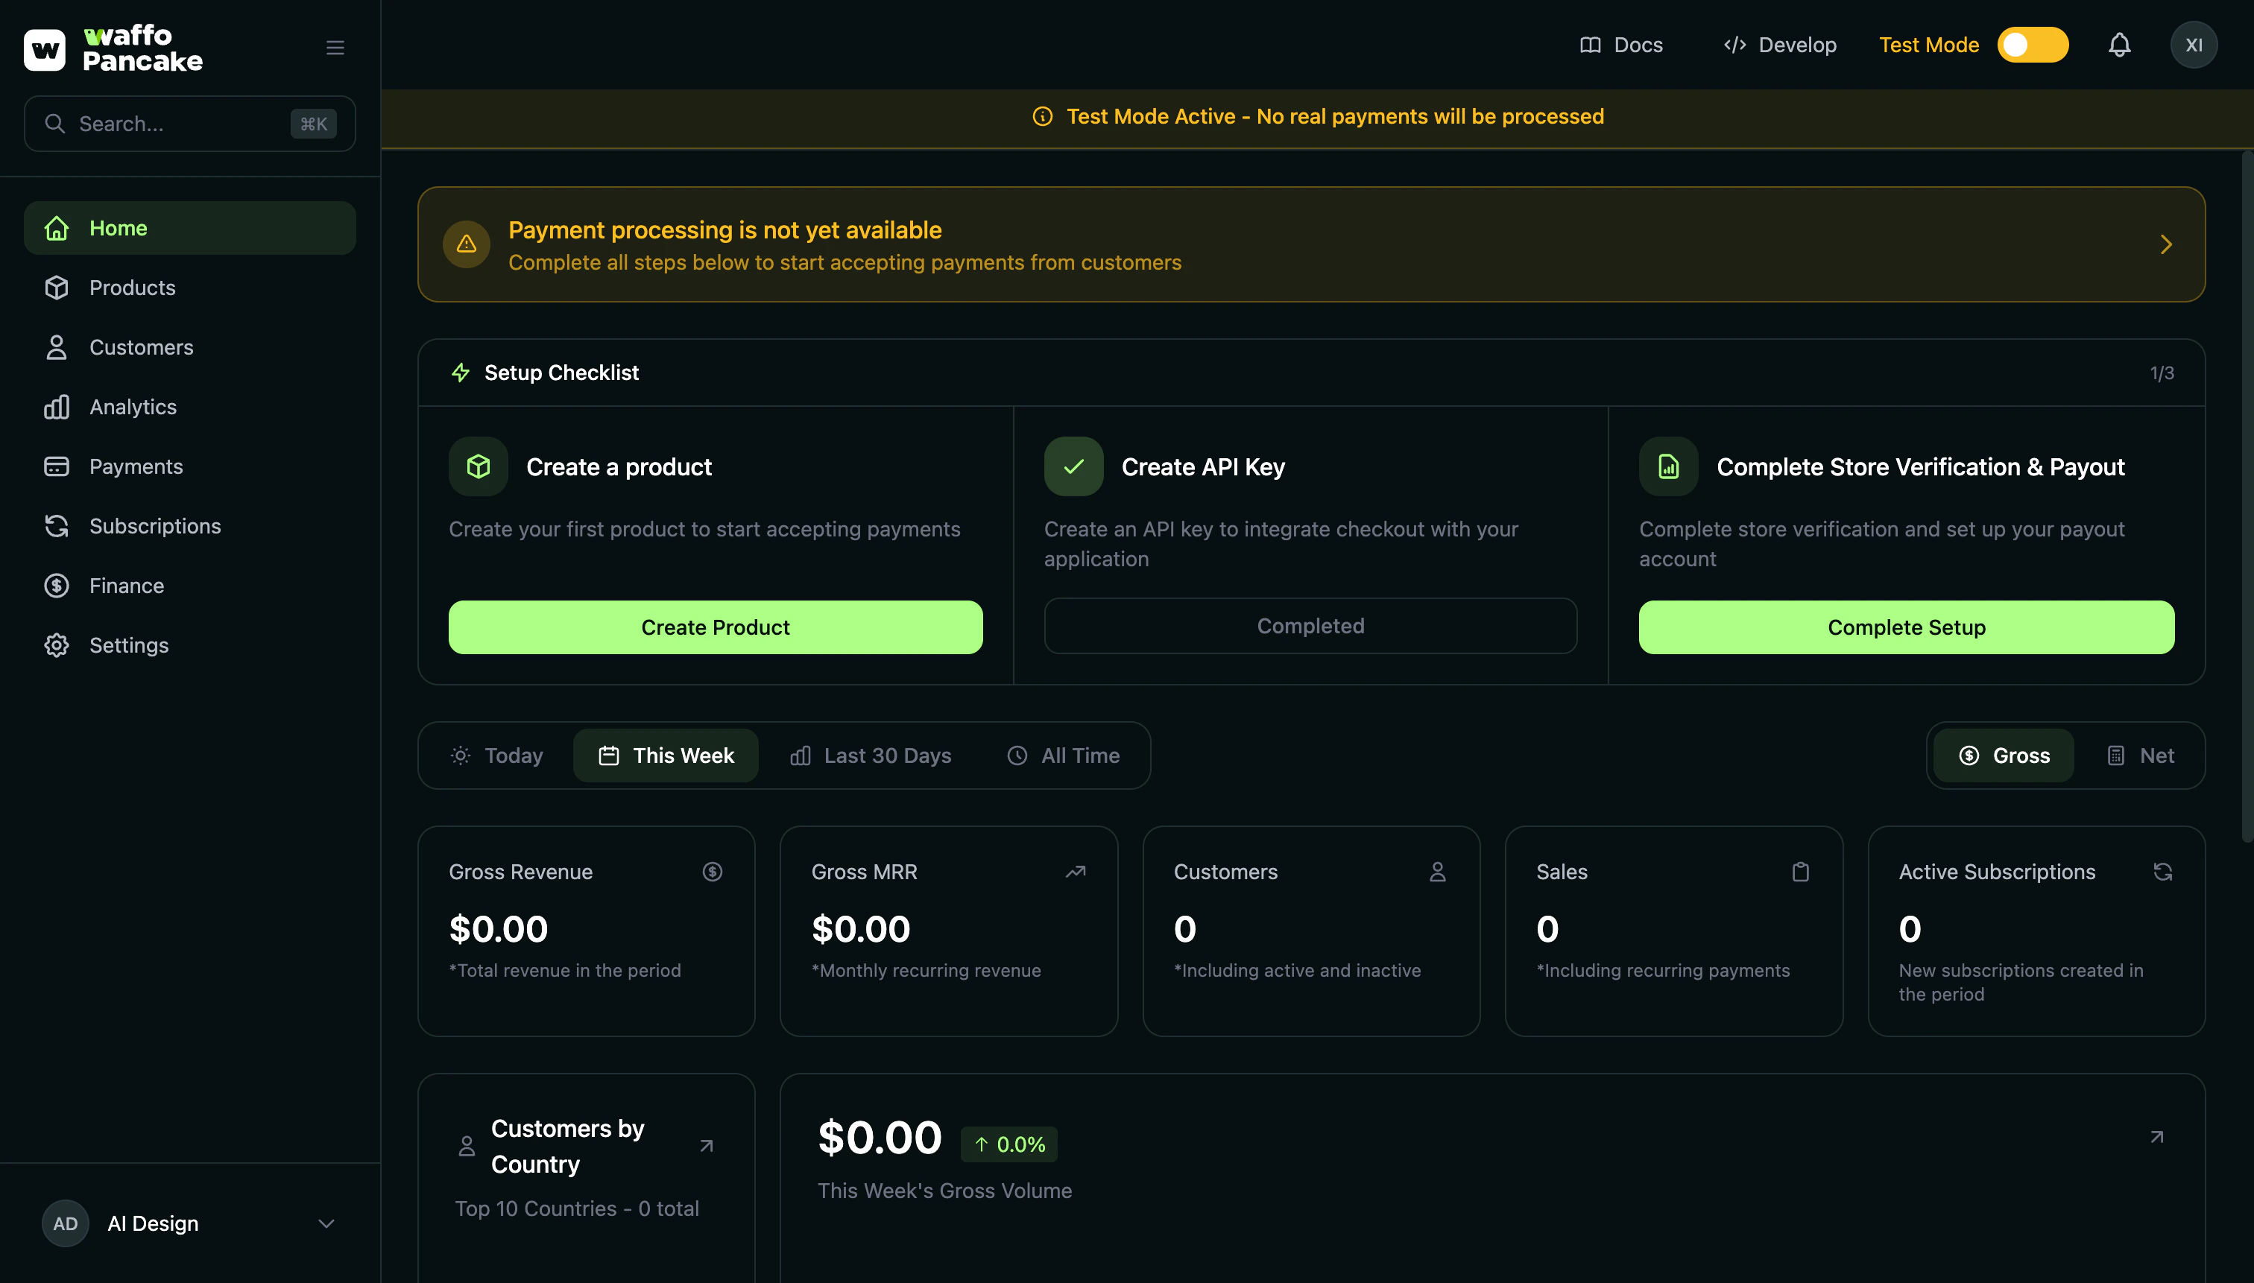Viewport: 2254px width, 1283px height.
Task: Open Subscriptions in the sidebar
Action: pyautogui.click(x=155, y=526)
